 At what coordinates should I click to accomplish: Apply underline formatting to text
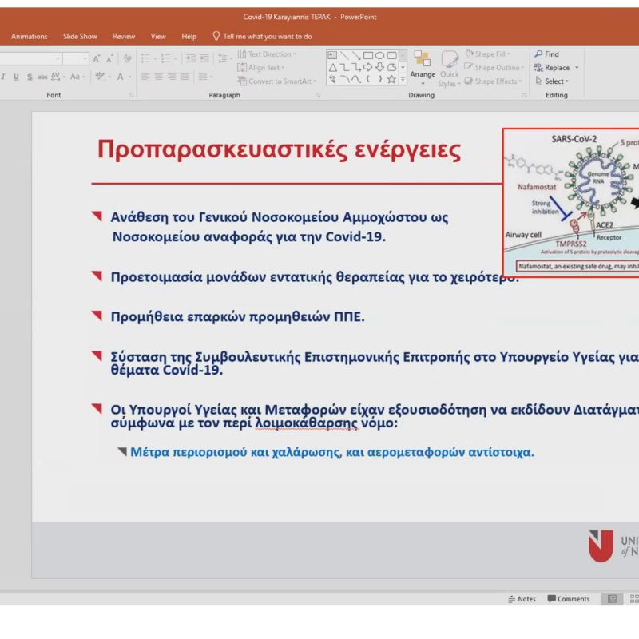point(16,77)
